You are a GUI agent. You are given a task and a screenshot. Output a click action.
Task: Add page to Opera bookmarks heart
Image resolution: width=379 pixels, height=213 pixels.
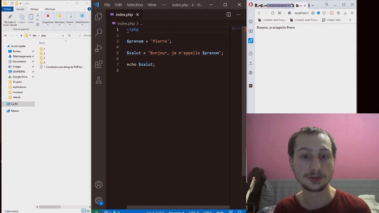coord(324,13)
